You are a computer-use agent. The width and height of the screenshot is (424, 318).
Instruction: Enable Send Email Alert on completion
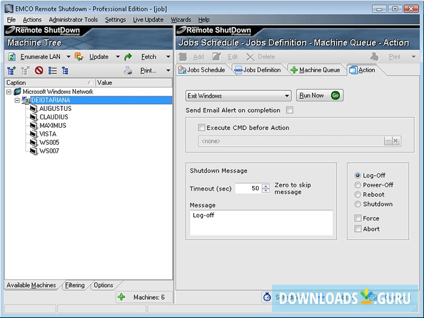coord(290,110)
